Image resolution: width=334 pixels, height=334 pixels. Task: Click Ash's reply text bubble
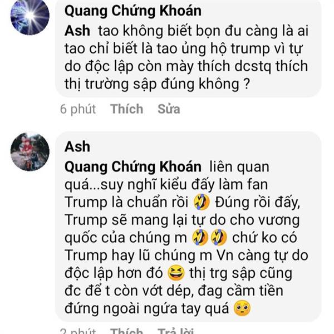coord(188,227)
